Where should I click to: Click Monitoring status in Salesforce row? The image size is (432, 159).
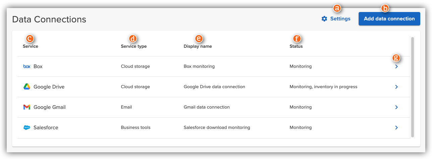click(301, 128)
